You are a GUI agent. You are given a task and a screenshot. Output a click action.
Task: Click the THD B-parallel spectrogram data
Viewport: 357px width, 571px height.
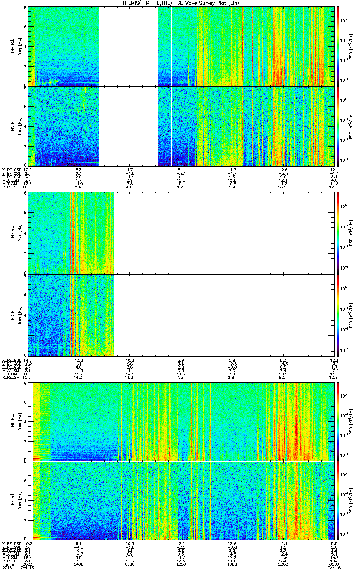click(x=71, y=315)
